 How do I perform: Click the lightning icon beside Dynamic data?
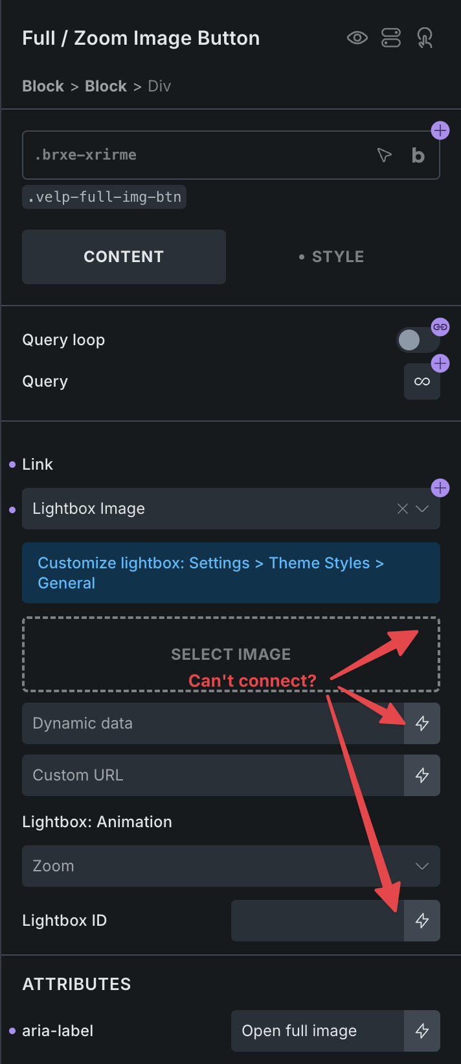[x=422, y=723]
